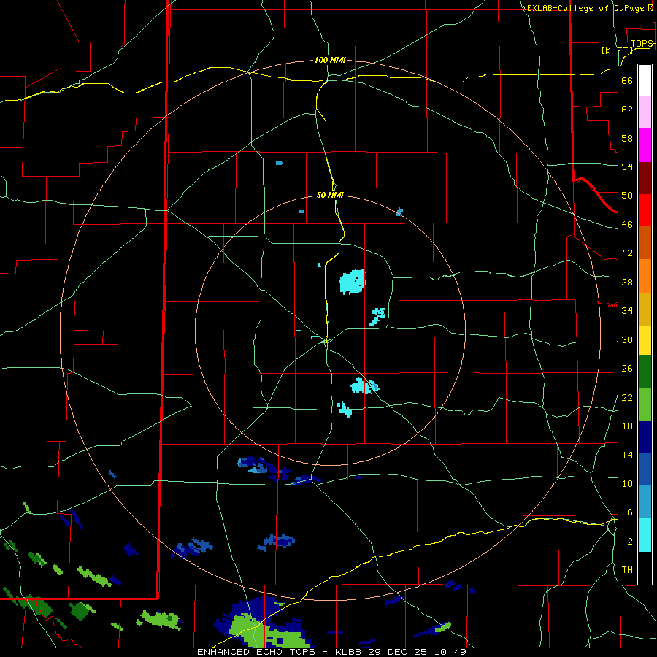
Task: Click the '26' legend value
Action: [627, 369]
